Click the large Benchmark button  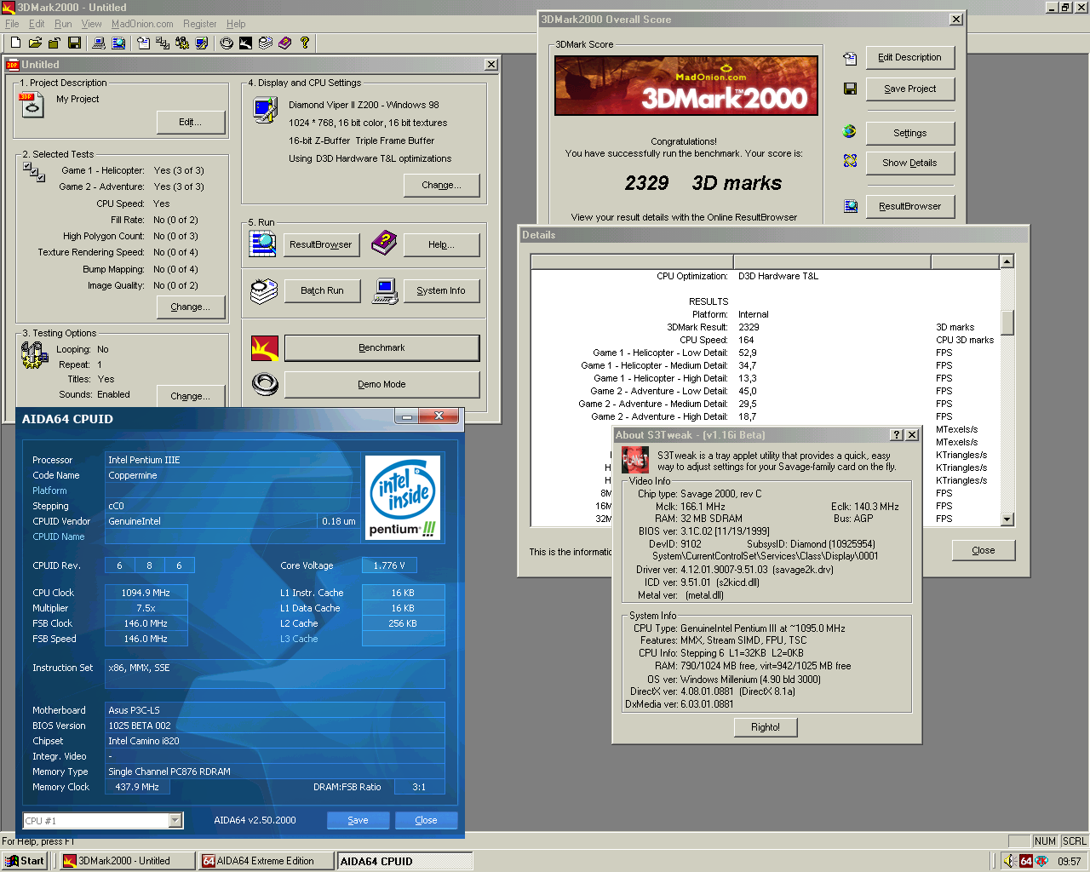pos(381,348)
